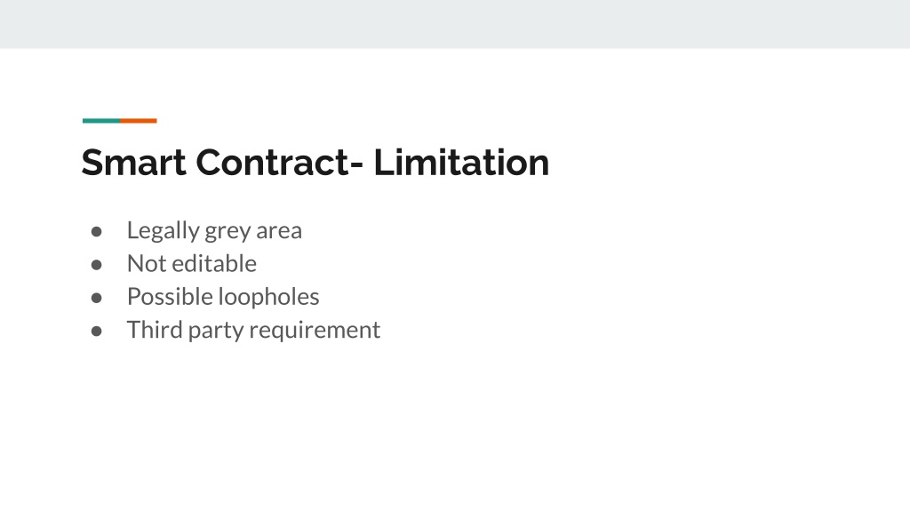
Task: Click the bullet dot before Legally grey area
Action: (97, 232)
